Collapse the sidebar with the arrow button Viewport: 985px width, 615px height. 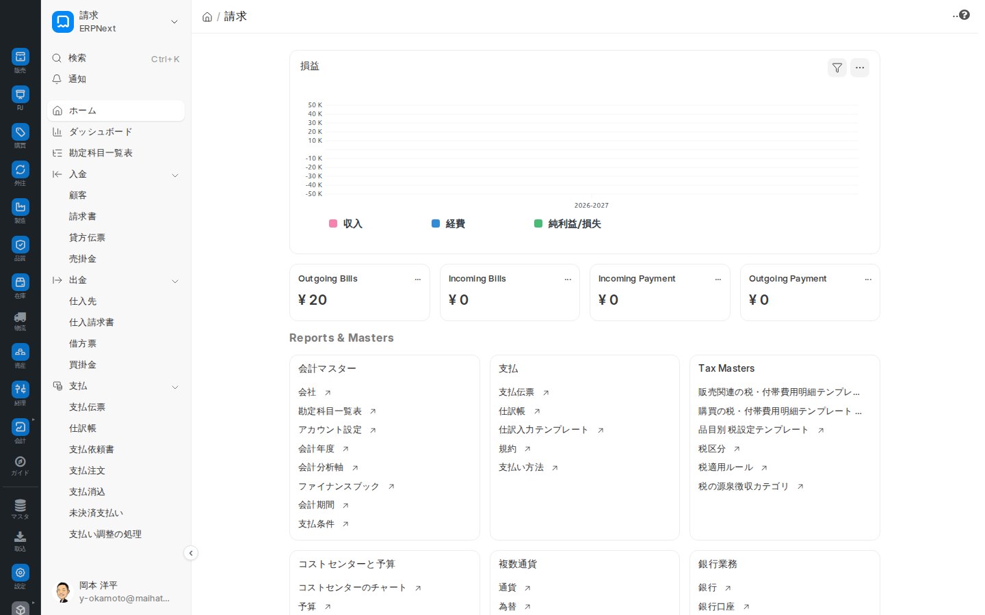pyautogui.click(x=191, y=553)
